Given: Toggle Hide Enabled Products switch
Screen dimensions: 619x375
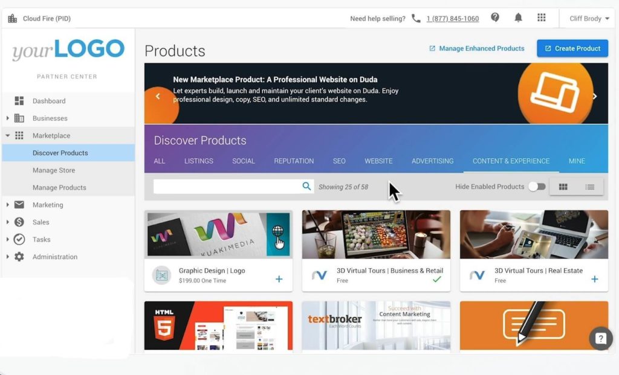Looking at the screenshot, I should [536, 187].
